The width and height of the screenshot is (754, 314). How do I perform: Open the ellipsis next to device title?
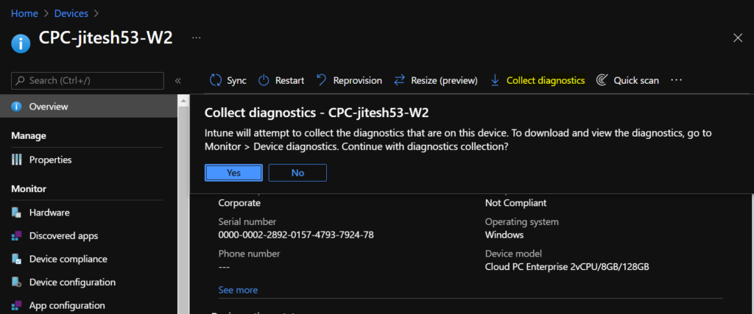(196, 38)
